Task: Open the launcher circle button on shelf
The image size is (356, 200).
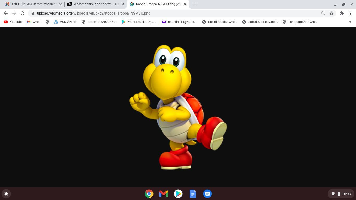Action: [x=6, y=194]
